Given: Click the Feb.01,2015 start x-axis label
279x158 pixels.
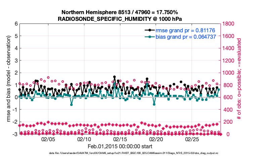Looking at the screenshot, I should [x=120, y=146].
